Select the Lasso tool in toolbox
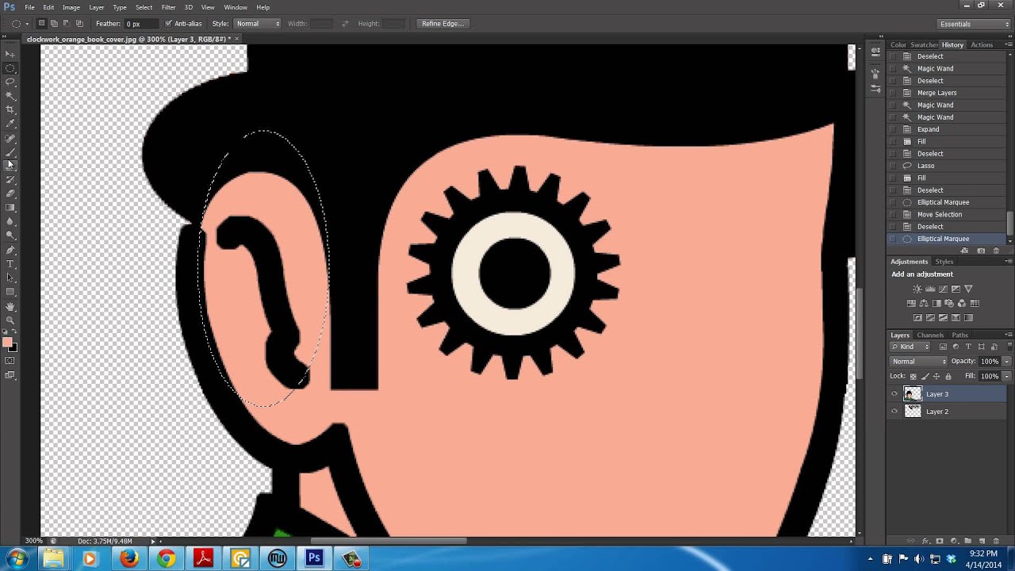Screen dimensions: 1015x571 (10, 82)
